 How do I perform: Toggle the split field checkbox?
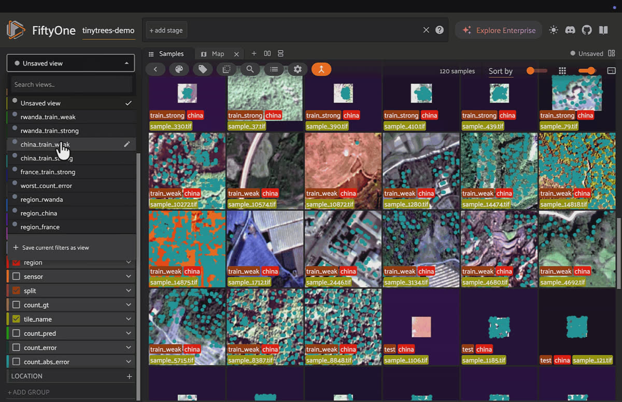[x=16, y=291]
